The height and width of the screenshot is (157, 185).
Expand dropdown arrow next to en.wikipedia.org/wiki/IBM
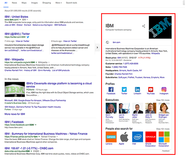click(36, 62)
